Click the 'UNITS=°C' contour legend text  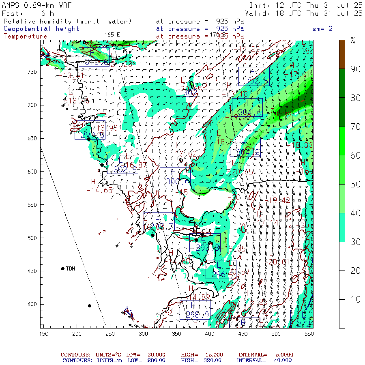pos(108,355)
